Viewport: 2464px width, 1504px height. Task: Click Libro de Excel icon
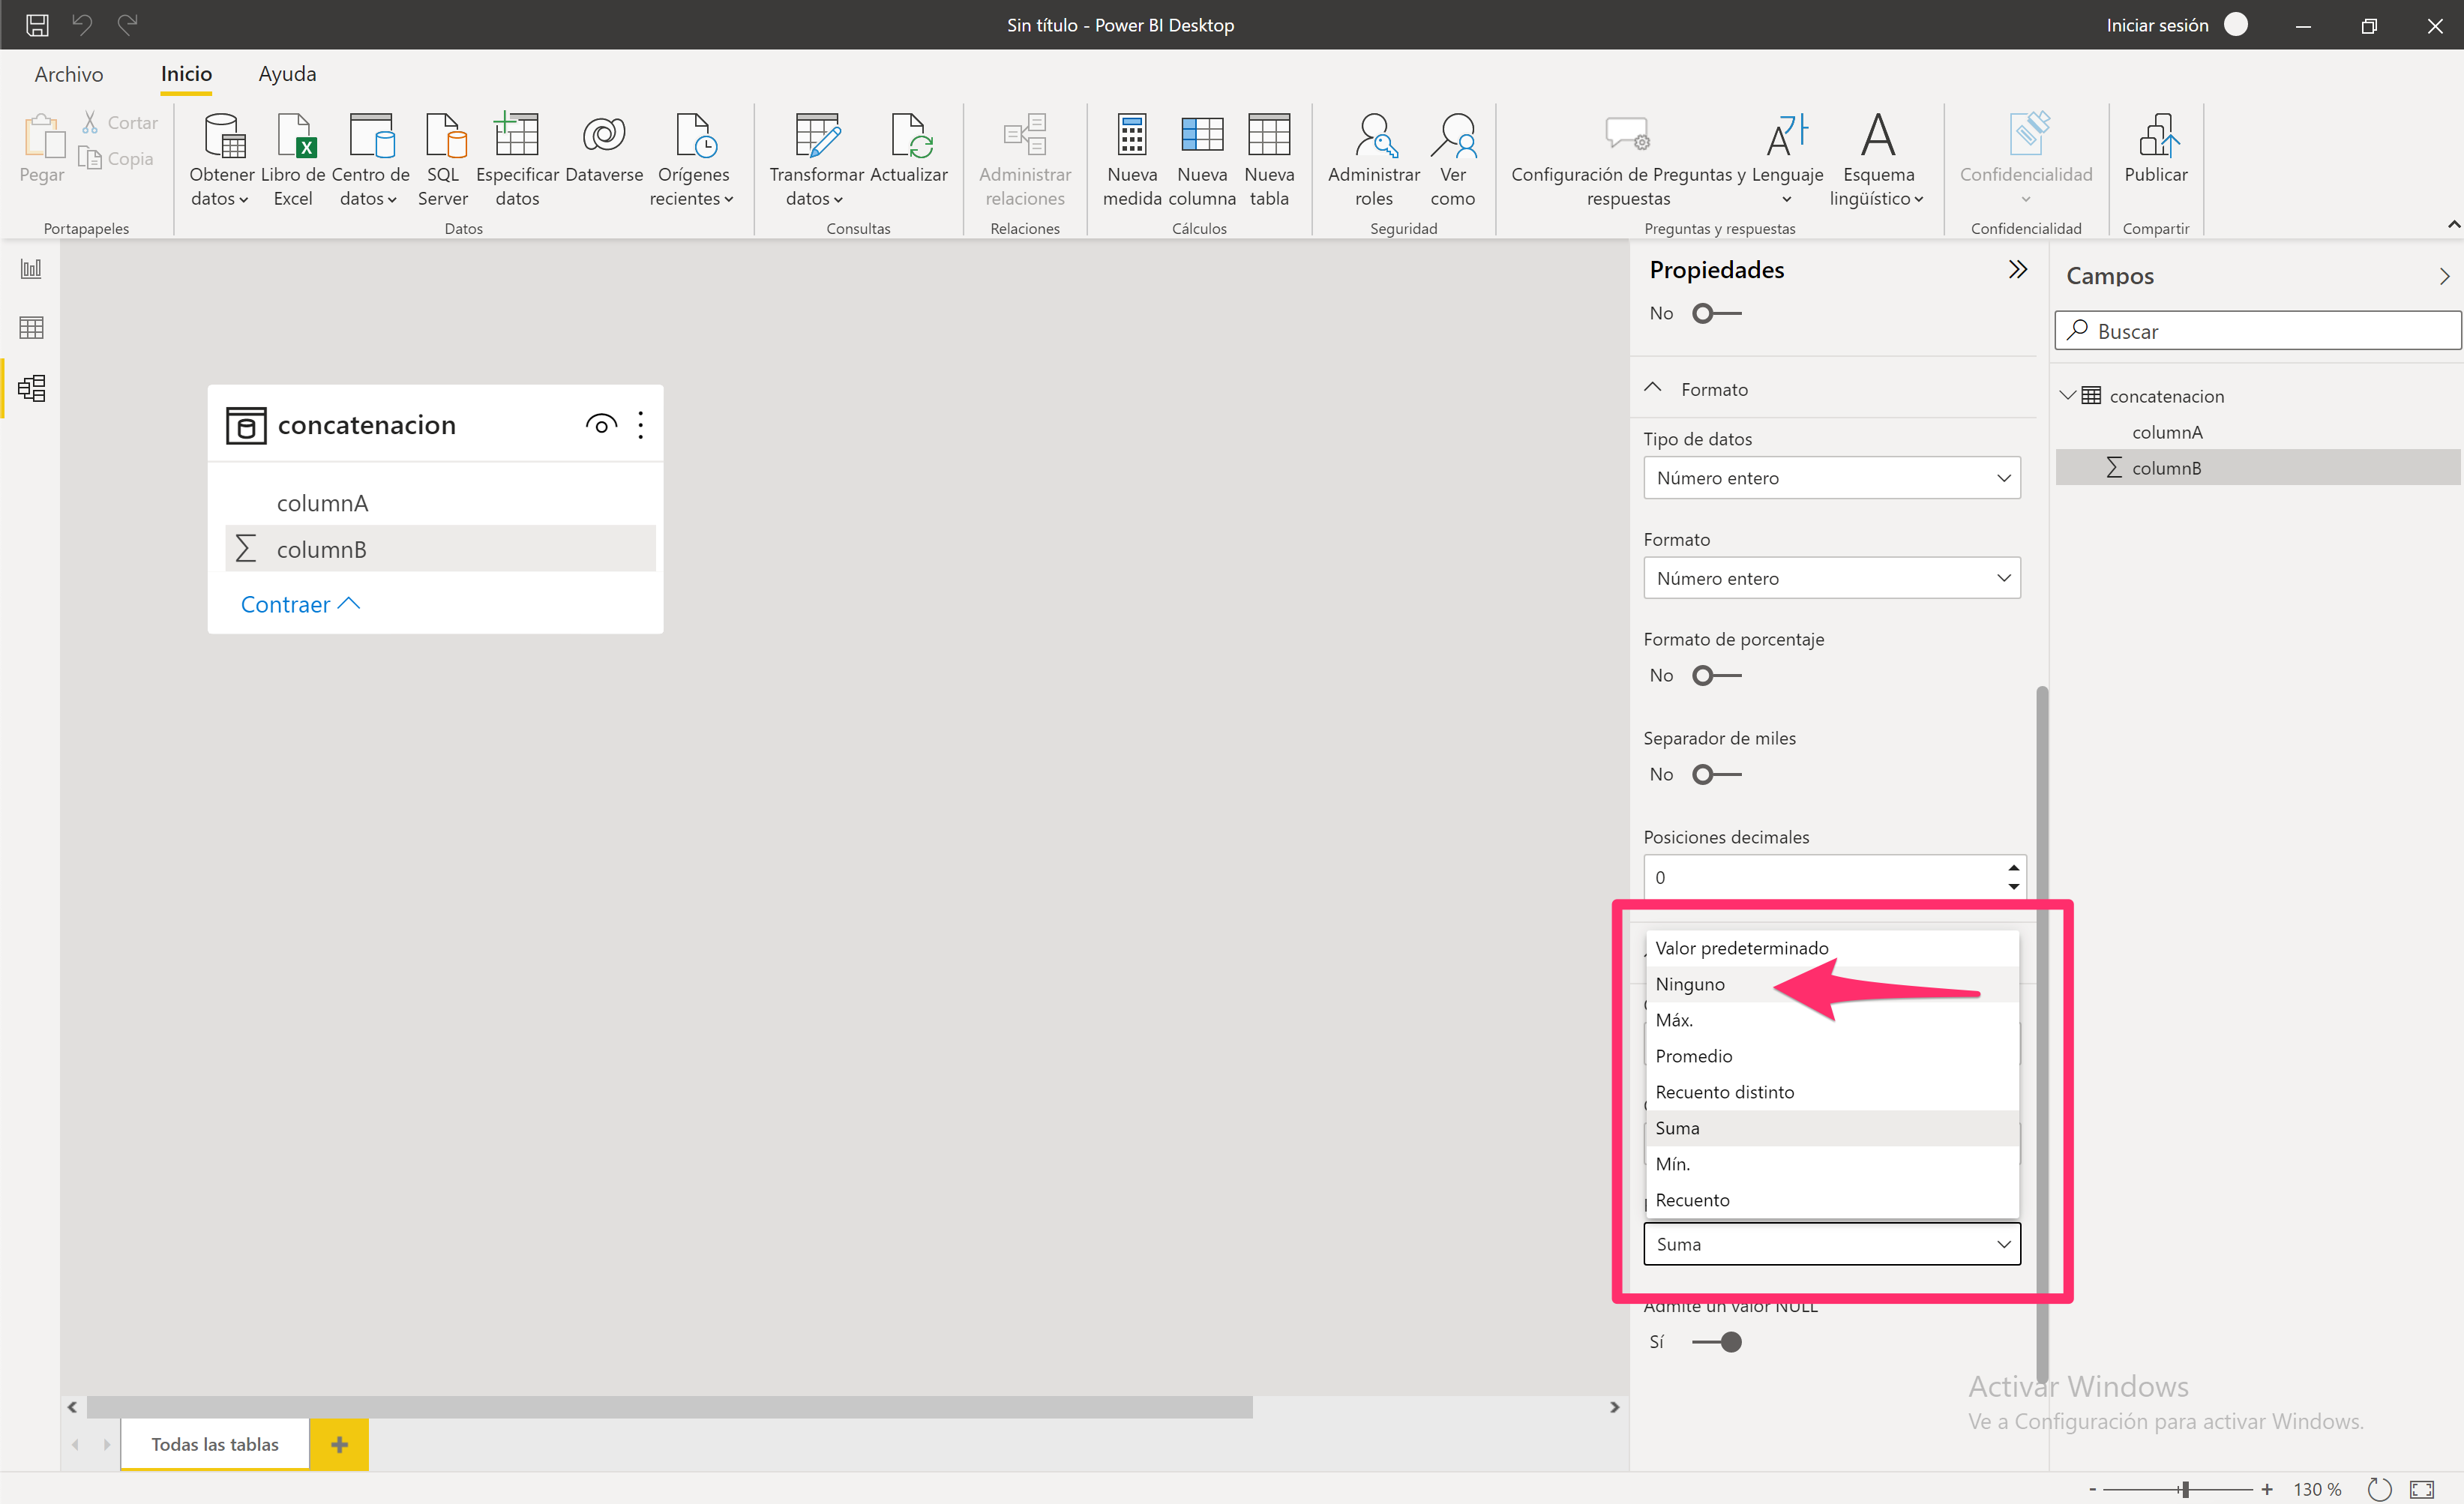click(x=293, y=158)
